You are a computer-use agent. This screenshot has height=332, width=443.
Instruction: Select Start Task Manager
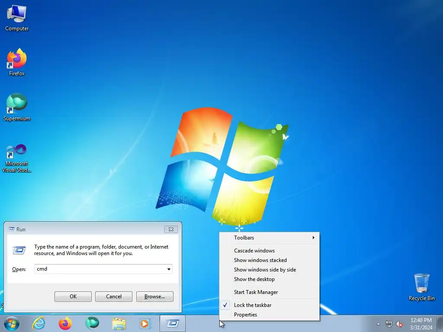point(270,292)
